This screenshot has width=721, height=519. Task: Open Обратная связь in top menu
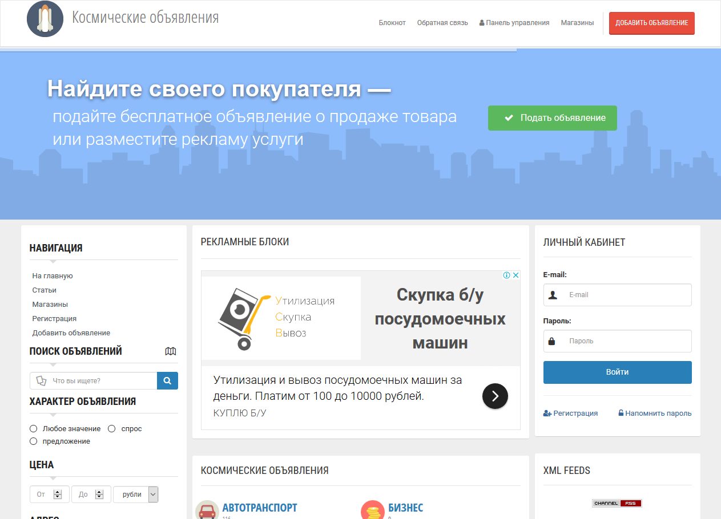[442, 23]
